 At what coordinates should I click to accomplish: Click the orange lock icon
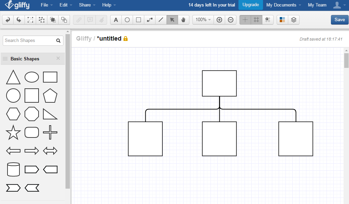[126, 39]
